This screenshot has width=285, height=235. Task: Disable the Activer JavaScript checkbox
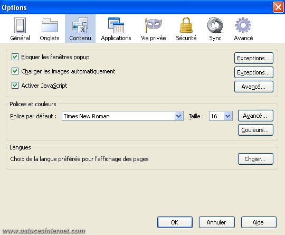pyautogui.click(x=15, y=86)
